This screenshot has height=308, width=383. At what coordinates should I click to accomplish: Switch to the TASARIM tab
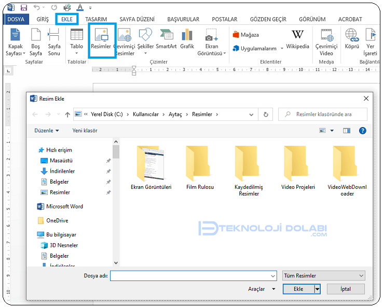96,19
